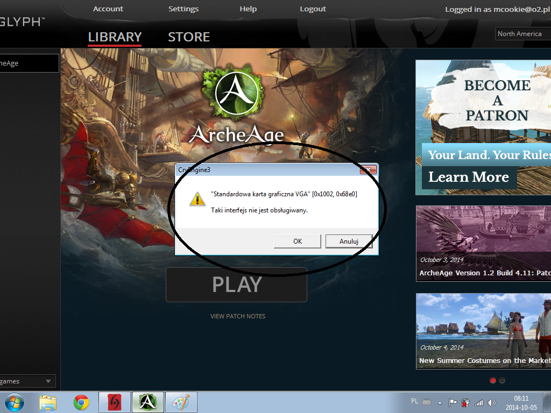Open the Paint taskbar window
The image size is (551, 413).
[x=181, y=402]
